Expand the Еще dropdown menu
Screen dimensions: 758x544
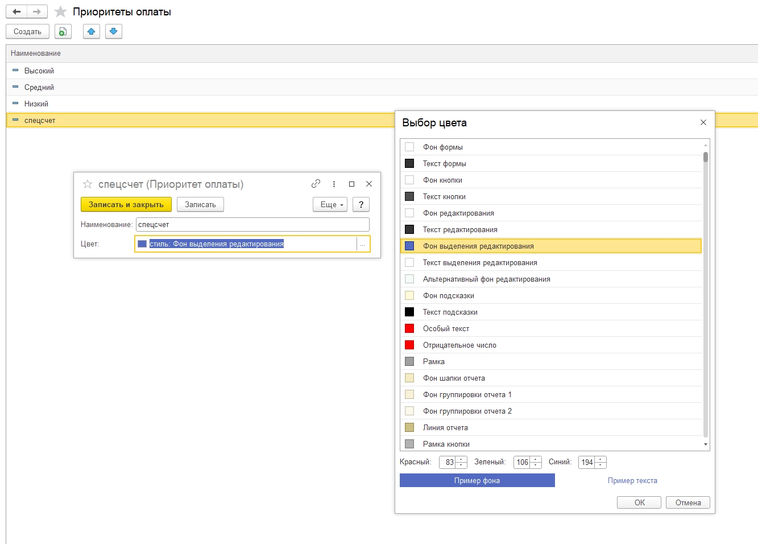tap(330, 205)
